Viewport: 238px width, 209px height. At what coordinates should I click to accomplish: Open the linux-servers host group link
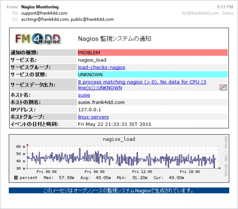tap(93, 117)
